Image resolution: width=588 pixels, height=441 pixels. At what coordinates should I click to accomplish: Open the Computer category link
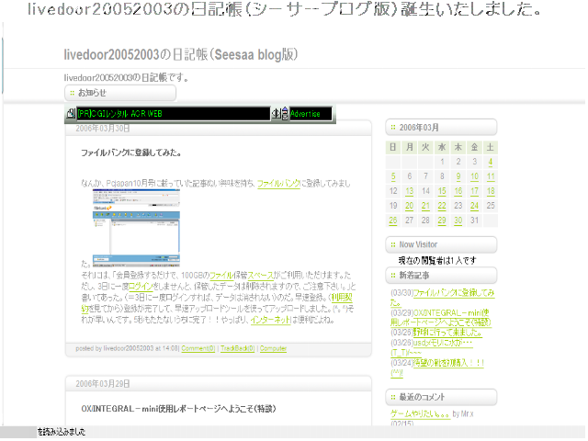click(273, 348)
